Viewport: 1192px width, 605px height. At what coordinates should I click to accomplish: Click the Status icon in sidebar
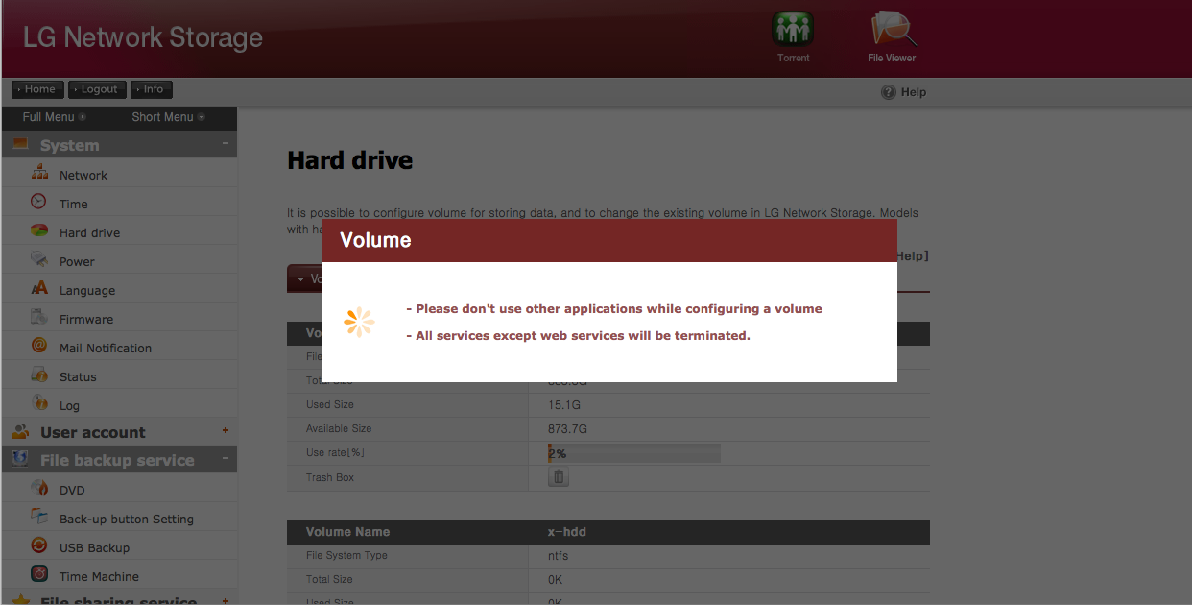point(39,375)
